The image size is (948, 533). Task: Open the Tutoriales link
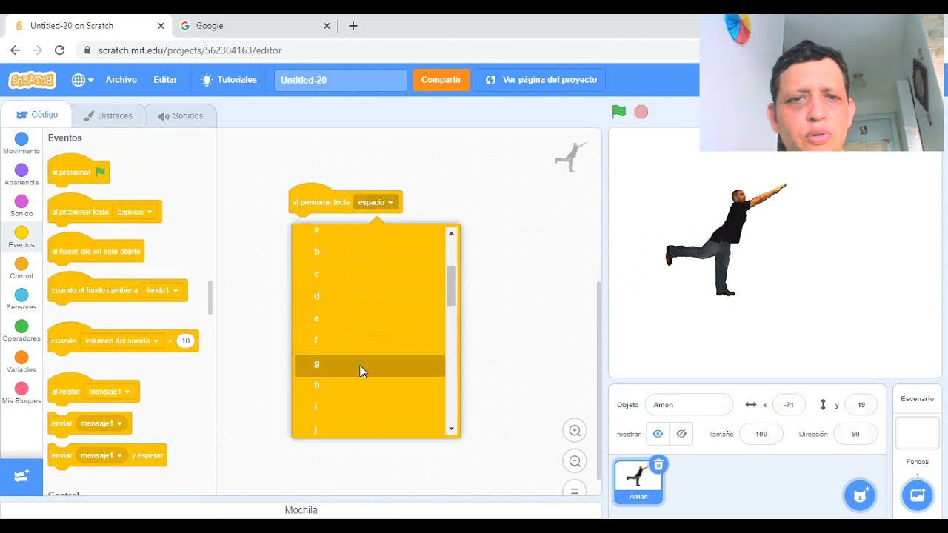pyautogui.click(x=229, y=80)
